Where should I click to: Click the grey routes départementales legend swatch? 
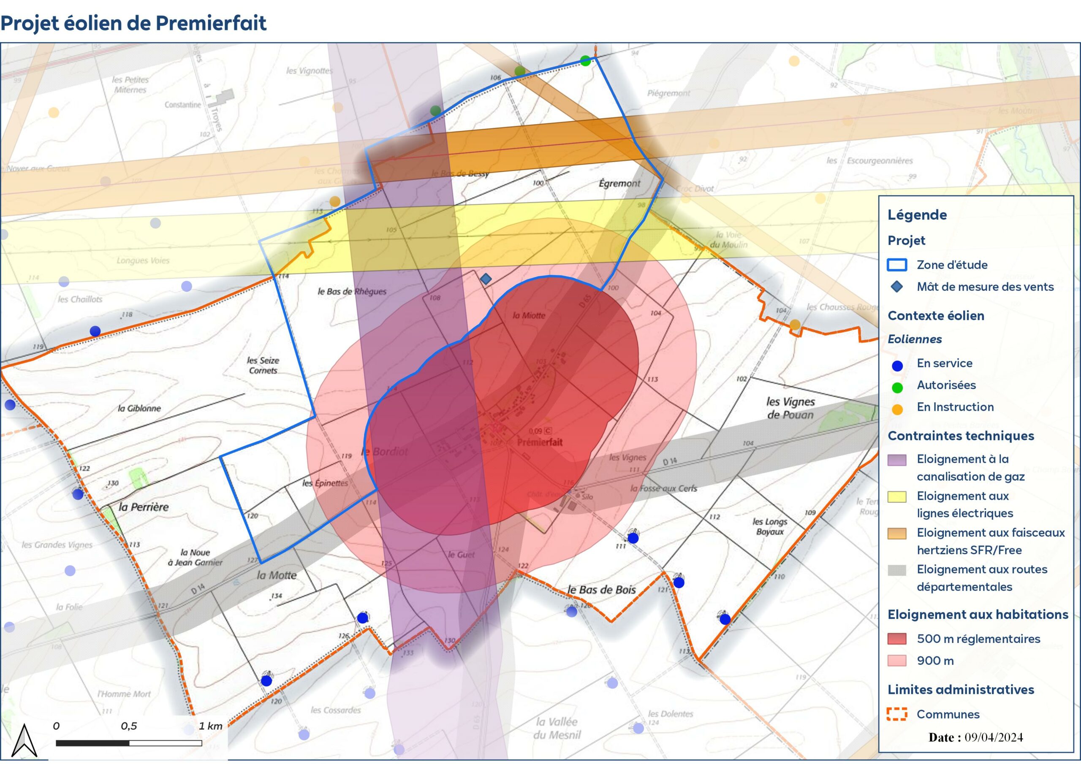(897, 570)
